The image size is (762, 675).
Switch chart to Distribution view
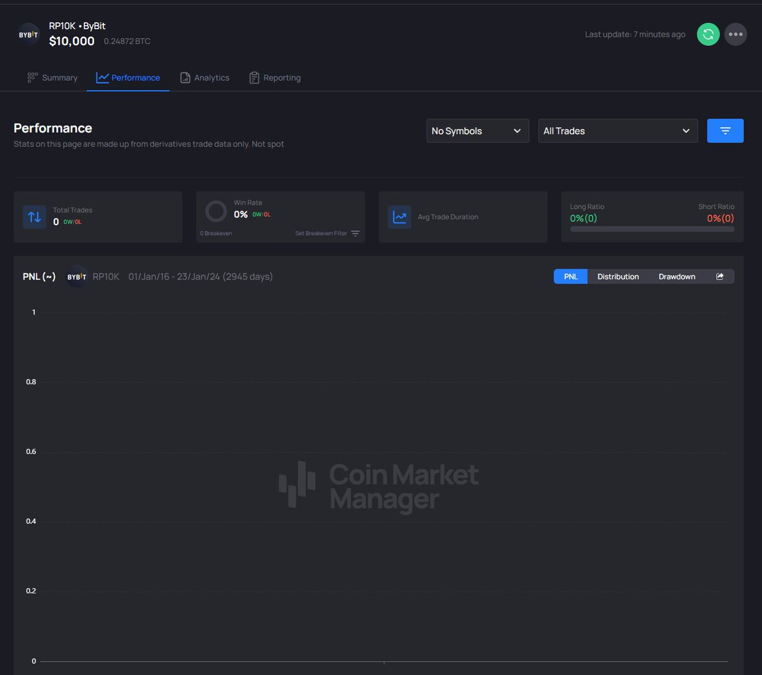[x=618, y=276]
